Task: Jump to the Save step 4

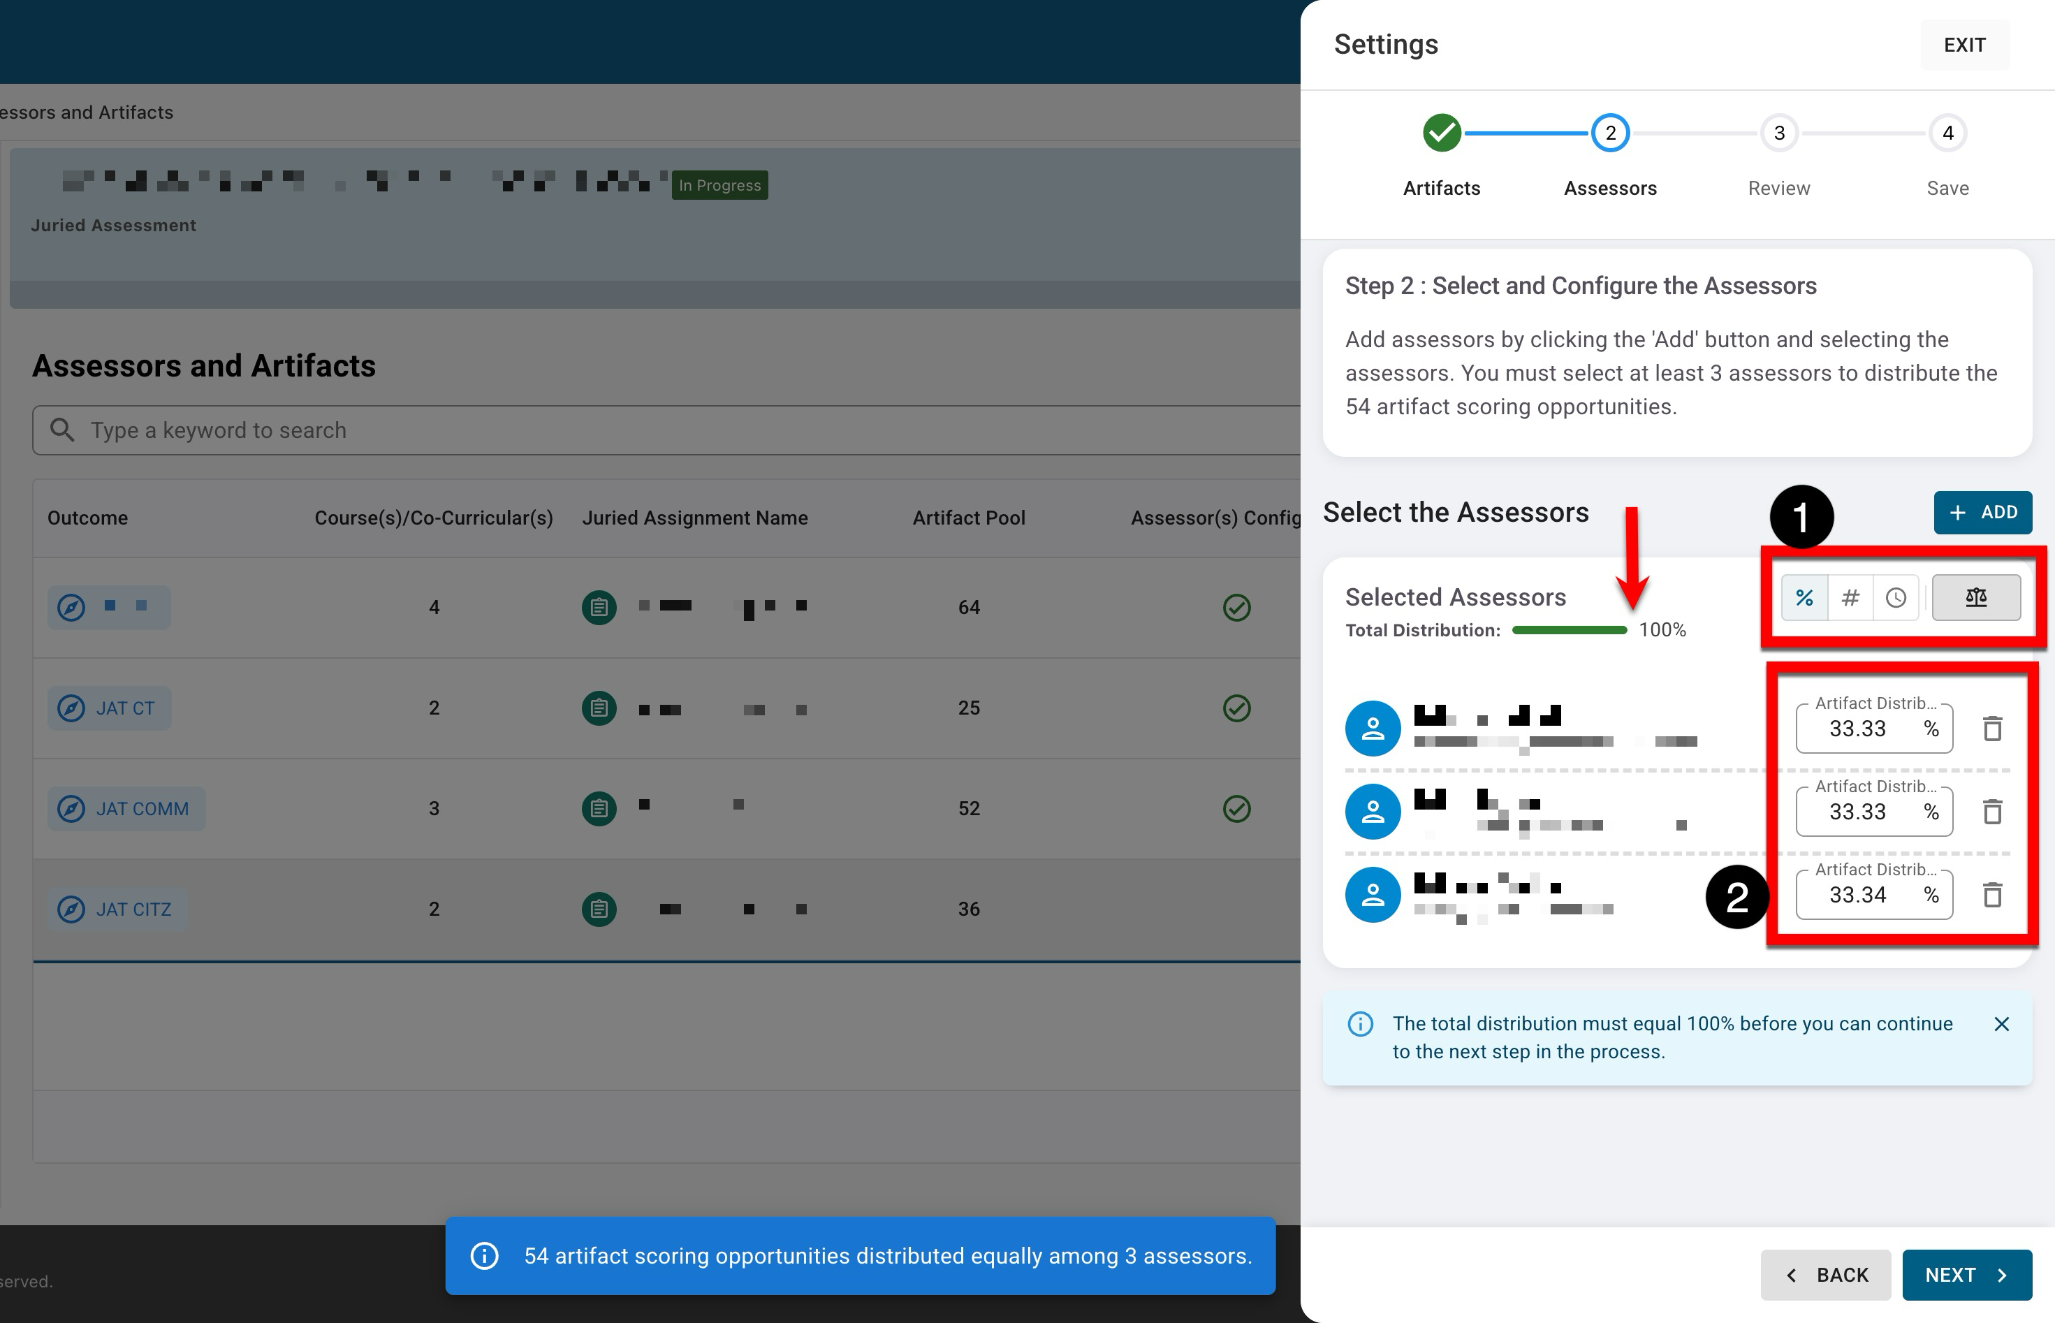Action: pos(1947,134)
